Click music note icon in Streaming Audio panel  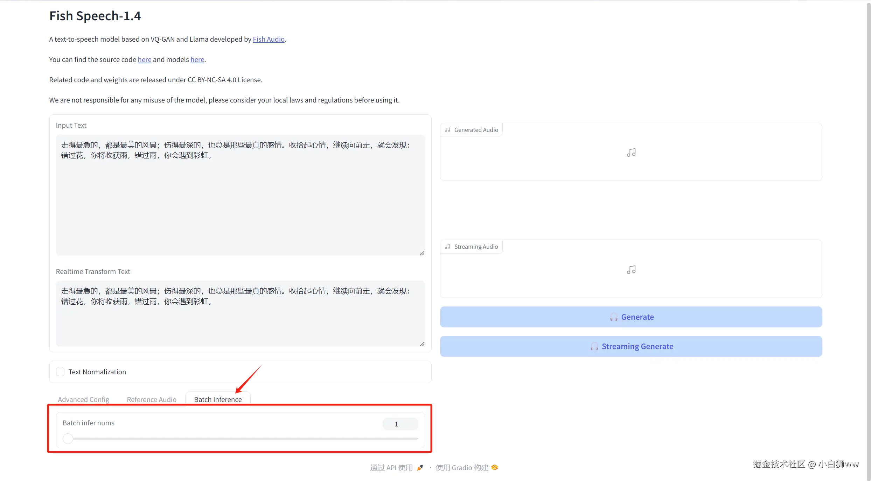tap(631, 270)
